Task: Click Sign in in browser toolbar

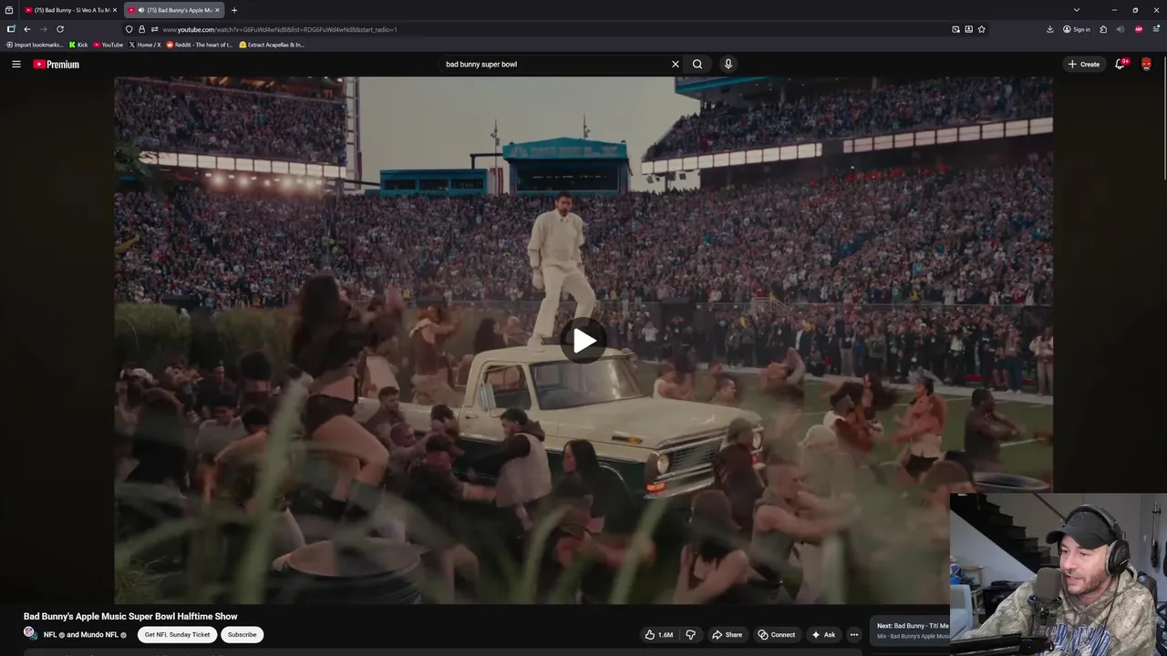Action: pos(1076,29)
